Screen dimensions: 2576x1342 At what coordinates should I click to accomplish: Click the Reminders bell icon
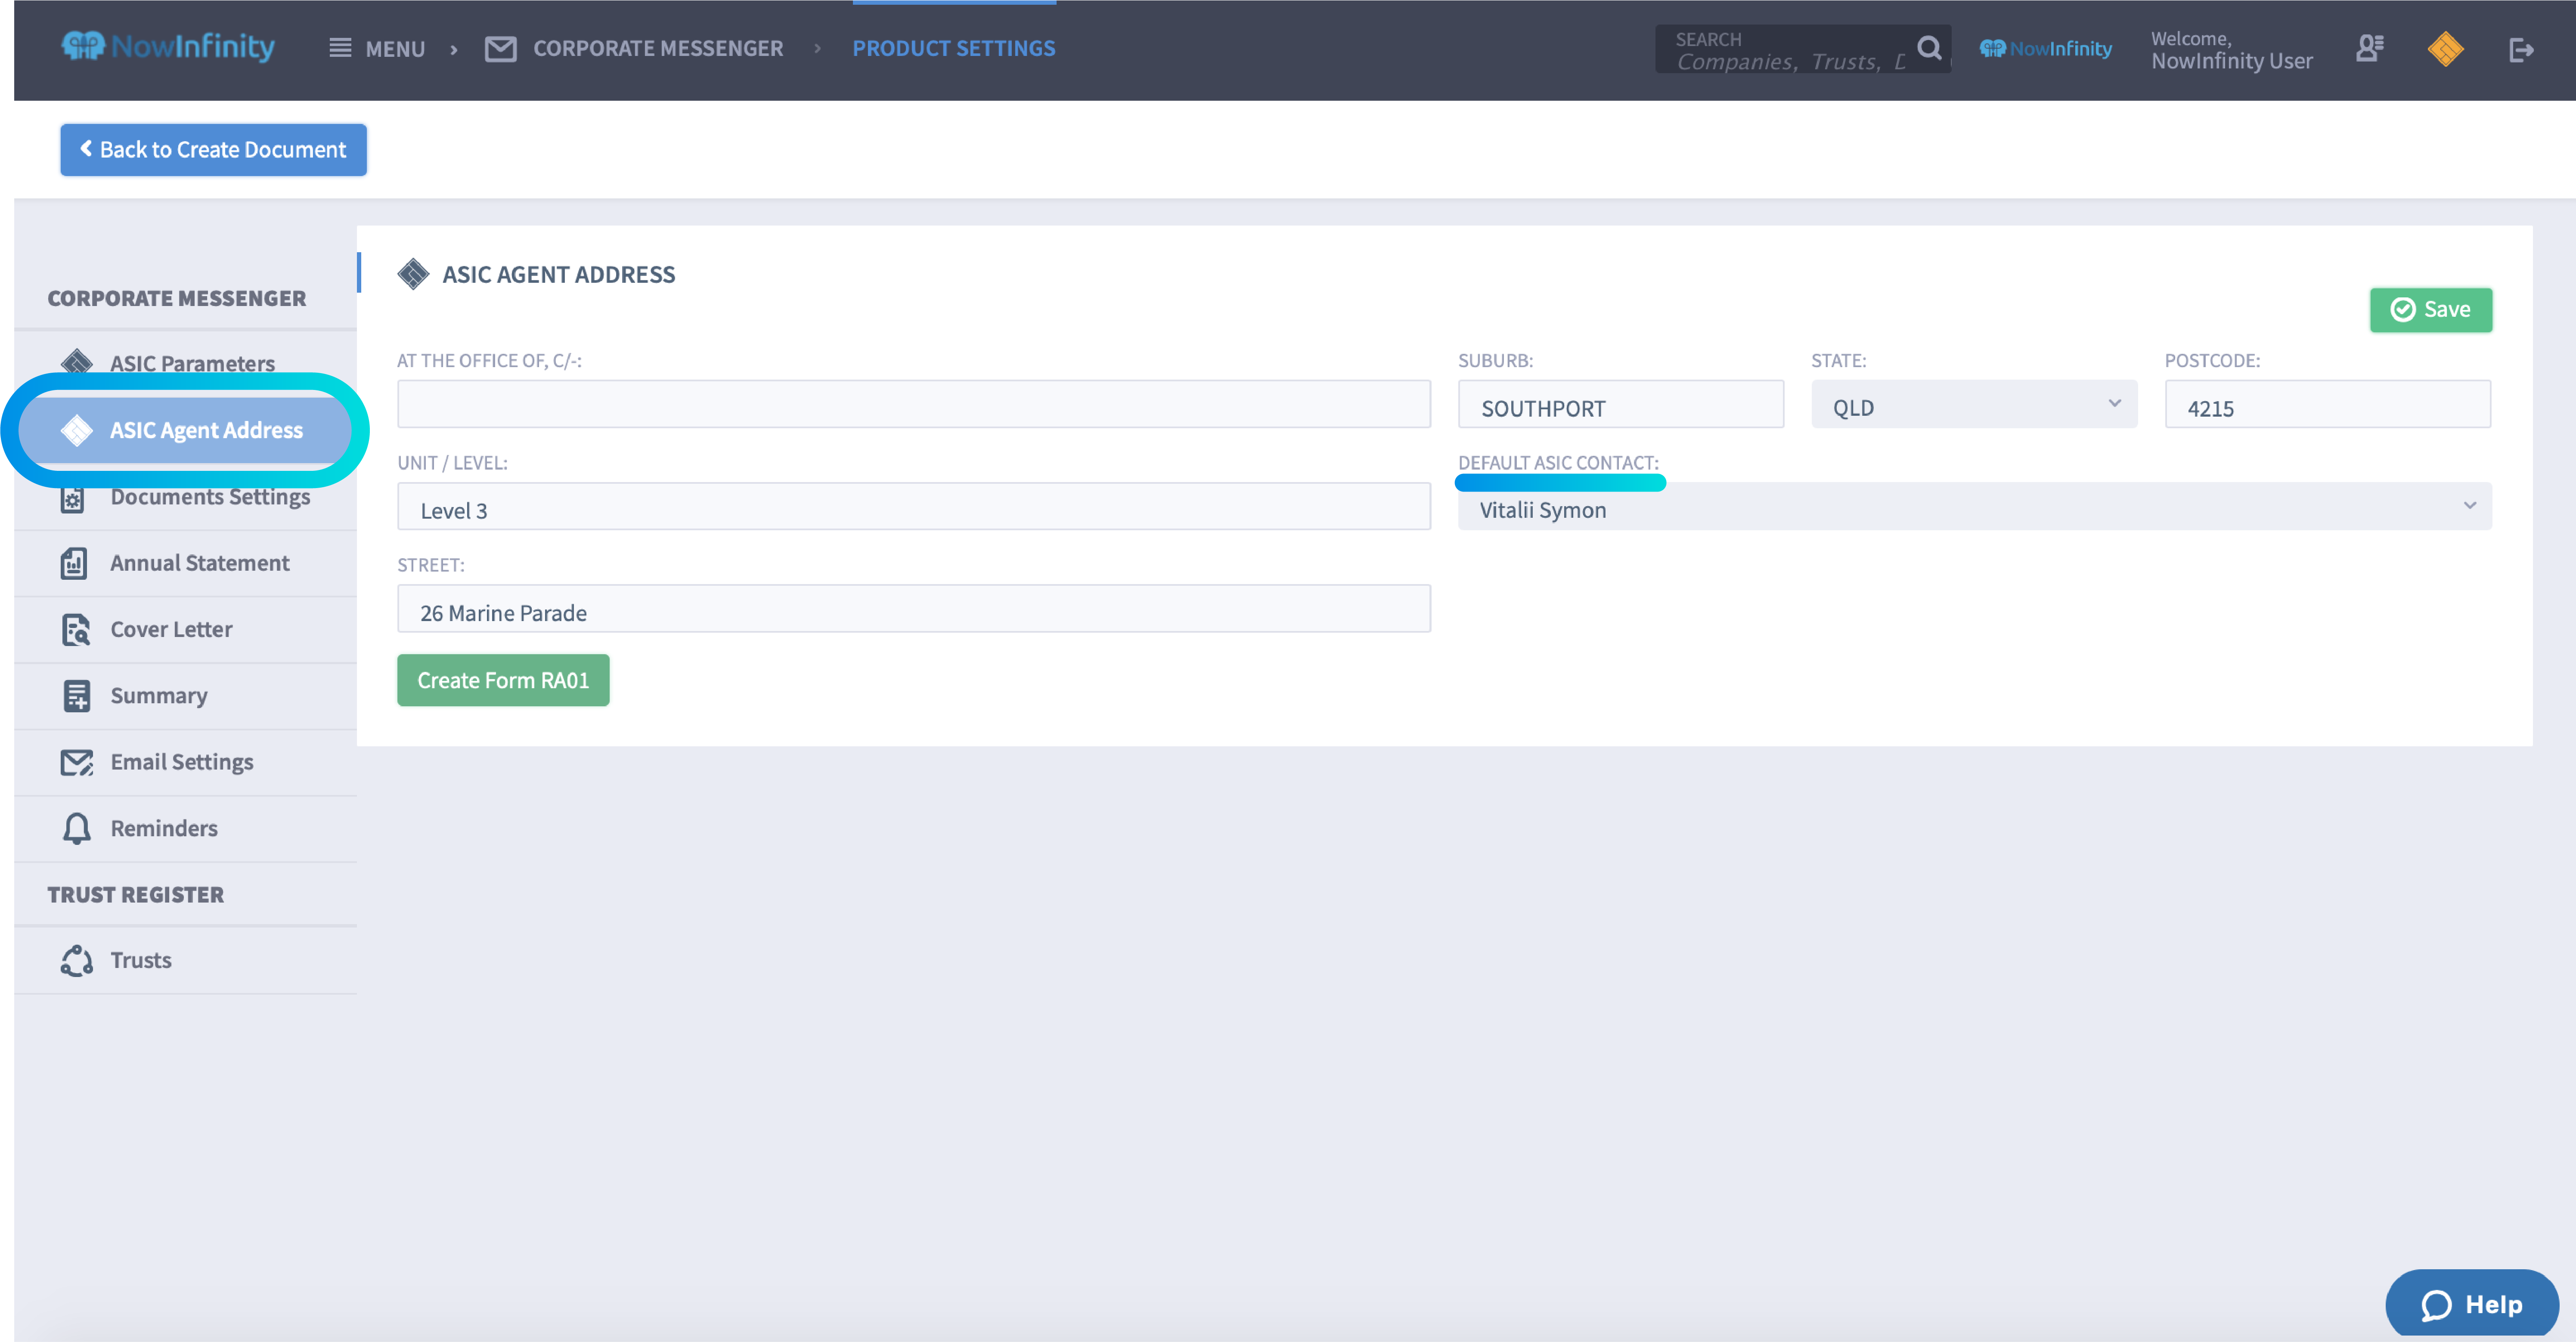point(76,828)
